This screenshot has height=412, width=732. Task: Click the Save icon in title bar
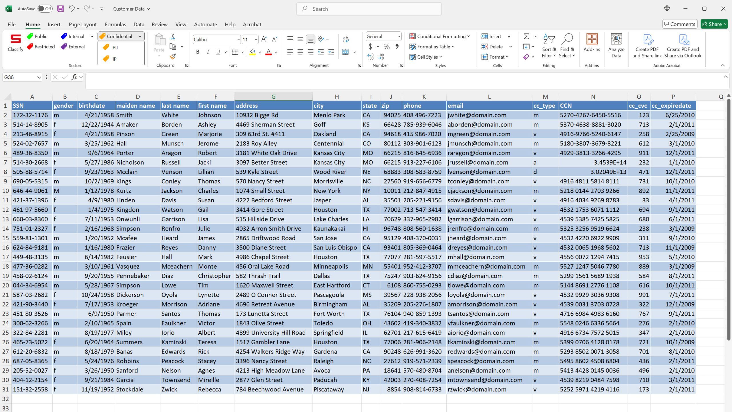tap(60, 9)
